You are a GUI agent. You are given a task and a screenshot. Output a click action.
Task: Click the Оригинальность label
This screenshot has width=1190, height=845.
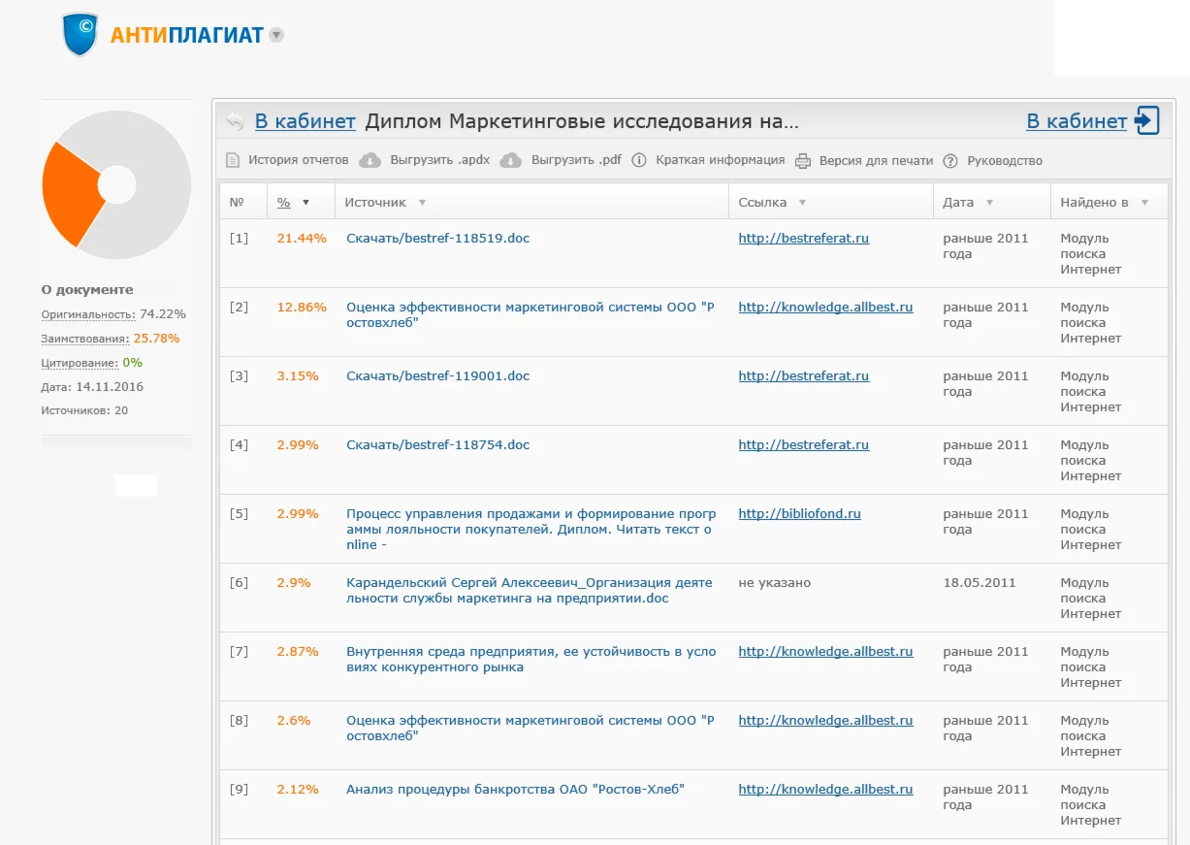tap(88, 314)
